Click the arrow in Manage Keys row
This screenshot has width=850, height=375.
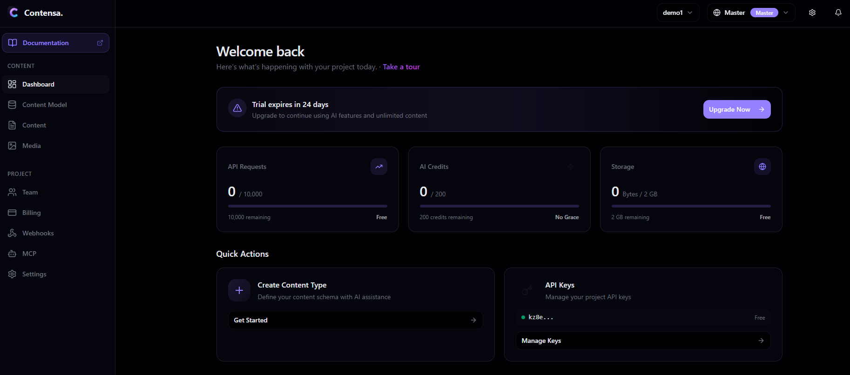(x=761, y=341)
